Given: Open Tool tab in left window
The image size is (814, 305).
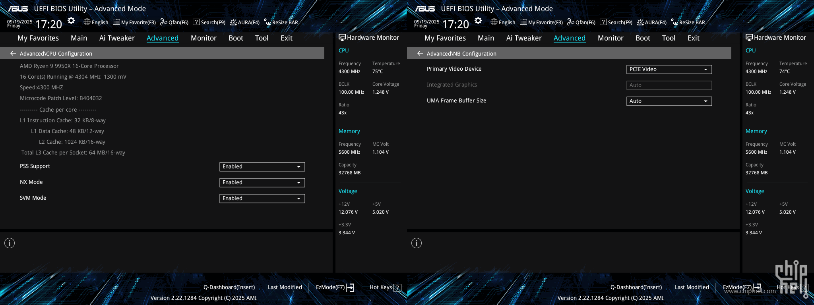Looking at the screenshot, I should pos(262,38).
